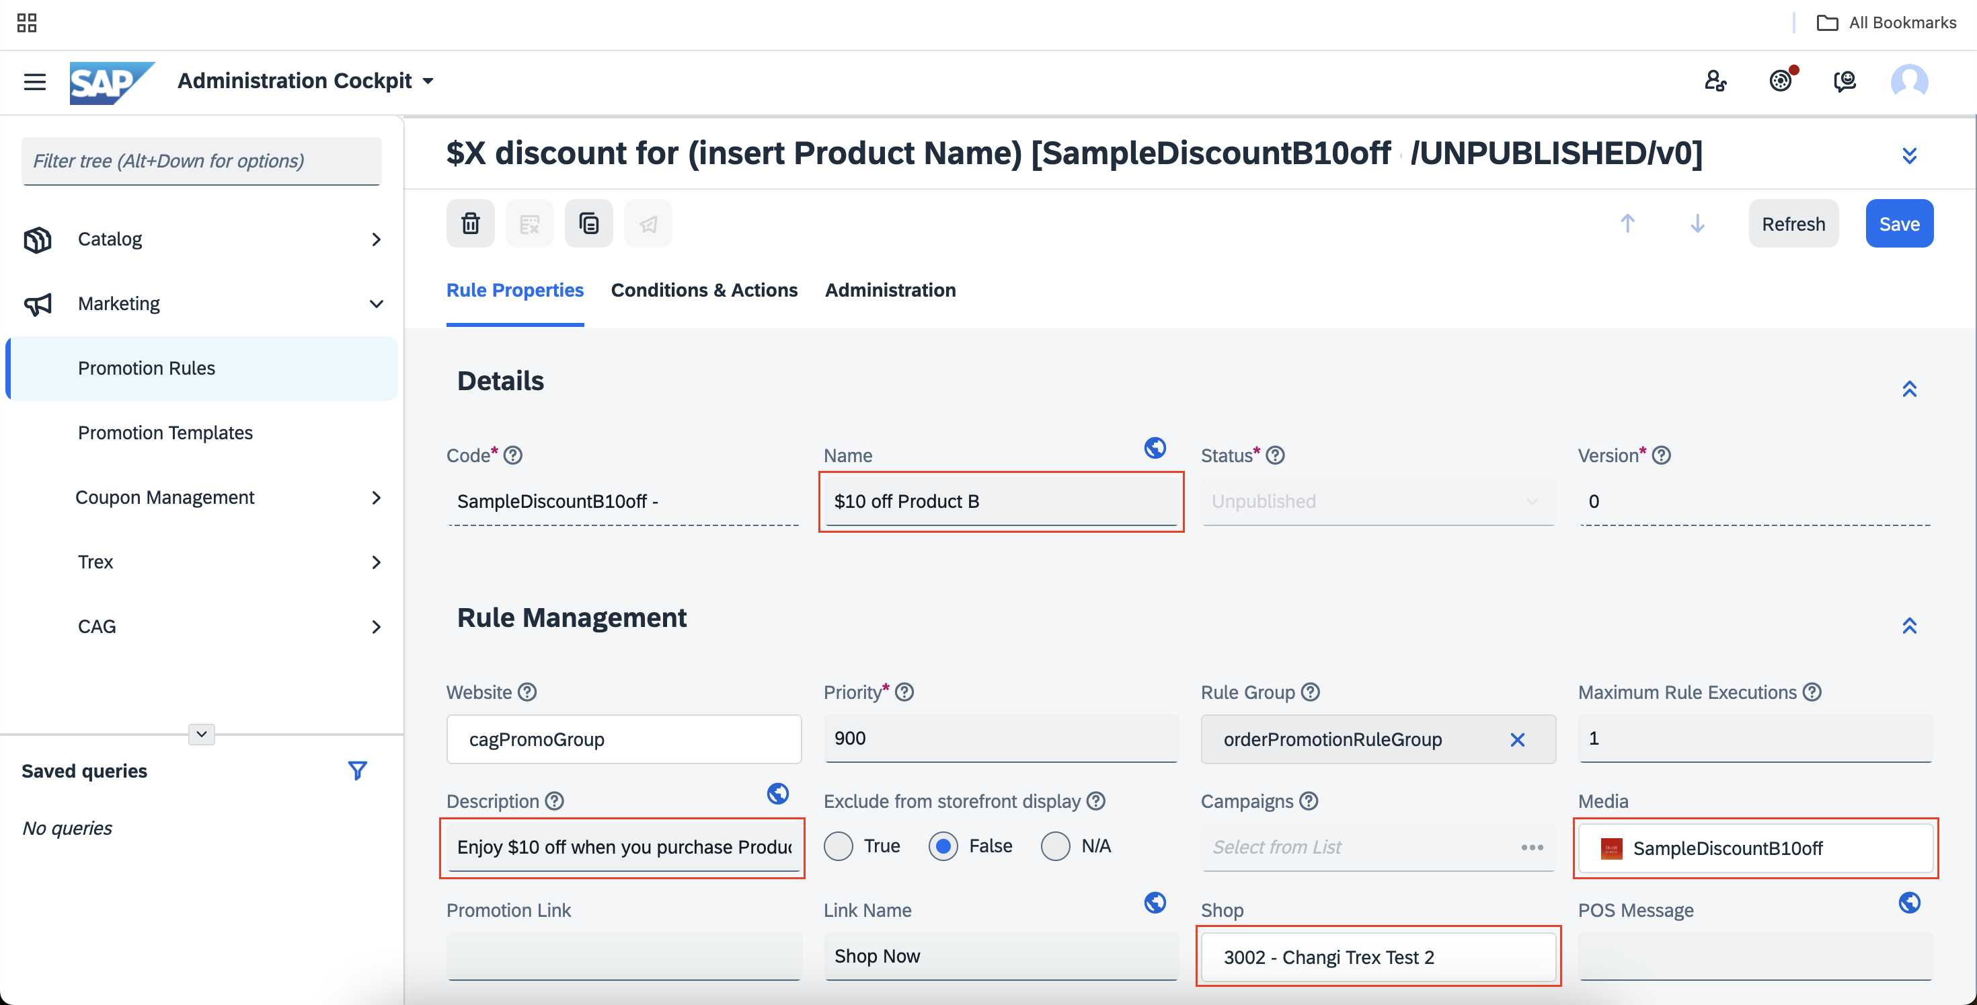
Task: Click the Media SampleDiscountB10off thumbnail
Action: [x=1611, y=848]
